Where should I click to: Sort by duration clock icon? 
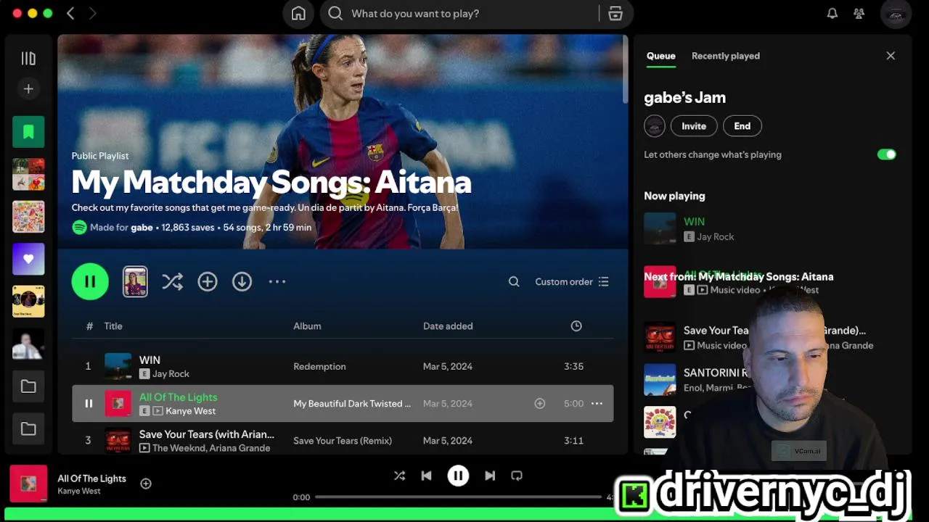point(576,326)
